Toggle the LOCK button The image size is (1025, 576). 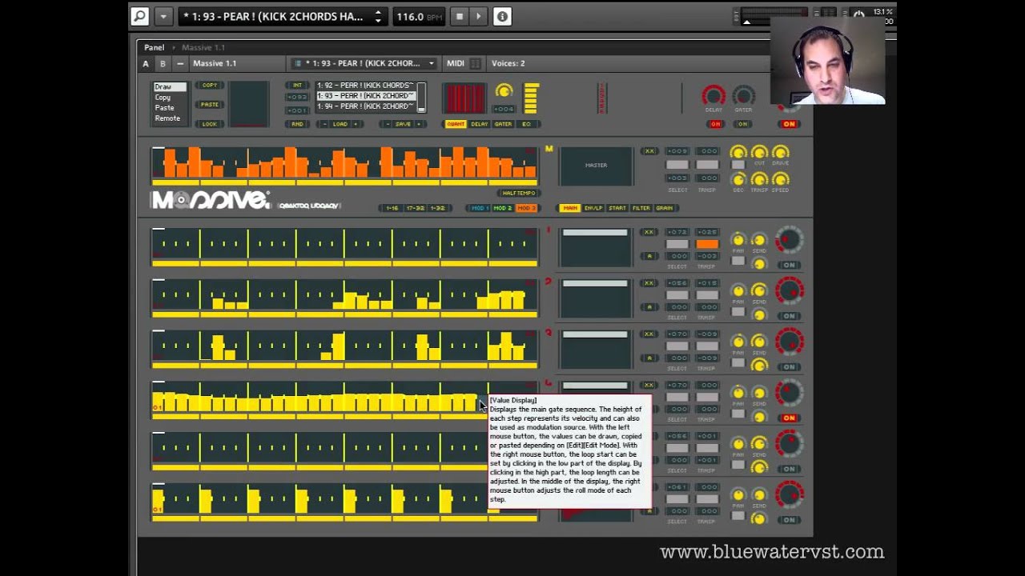tap(210, 124)
